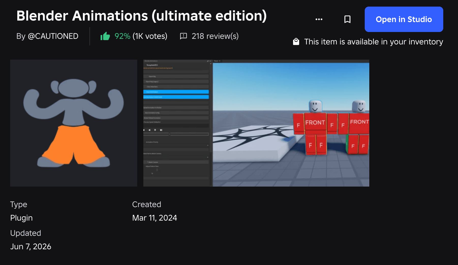
Task: Click the plugin title Blender Animations heading
Action: [x=142, y=16]
